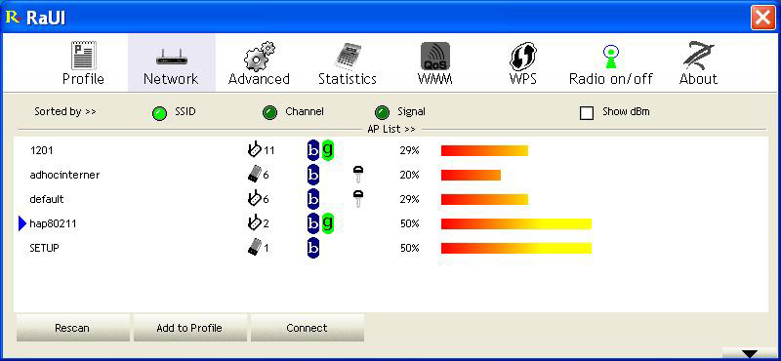This screenshot has width=781, height=361.
Task: Open the Profile page icon
Action: [84, 57]
